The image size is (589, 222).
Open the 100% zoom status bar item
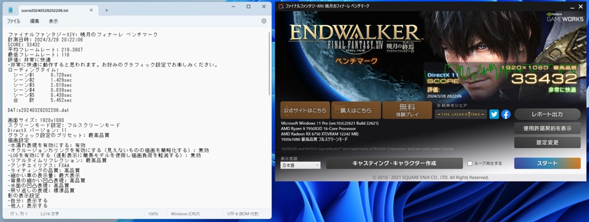tap(153, 214)
